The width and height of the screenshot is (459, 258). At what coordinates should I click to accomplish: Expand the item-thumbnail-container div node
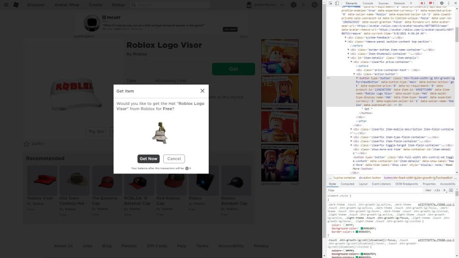tap(349, 54)
